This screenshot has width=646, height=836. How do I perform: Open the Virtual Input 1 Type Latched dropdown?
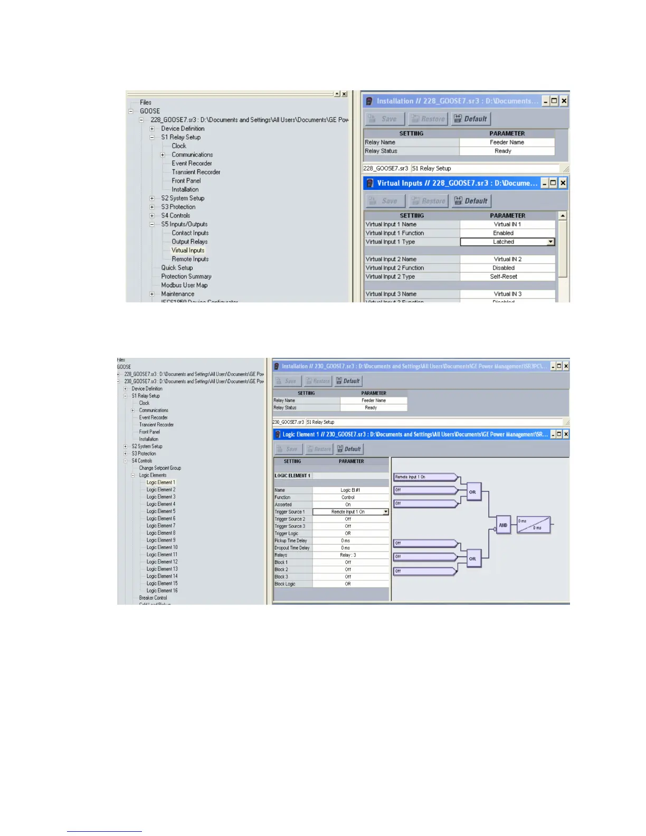pos(550,242)
